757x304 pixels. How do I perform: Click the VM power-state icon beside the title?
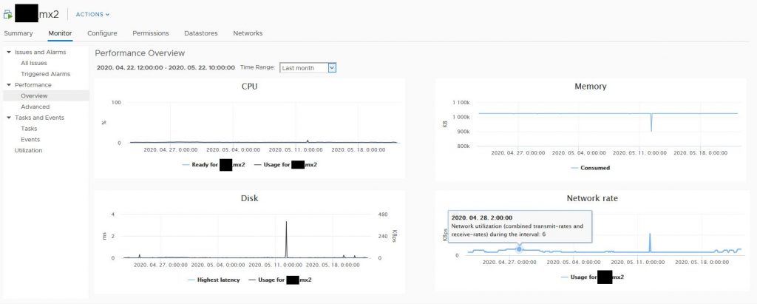tap(8, 14)
